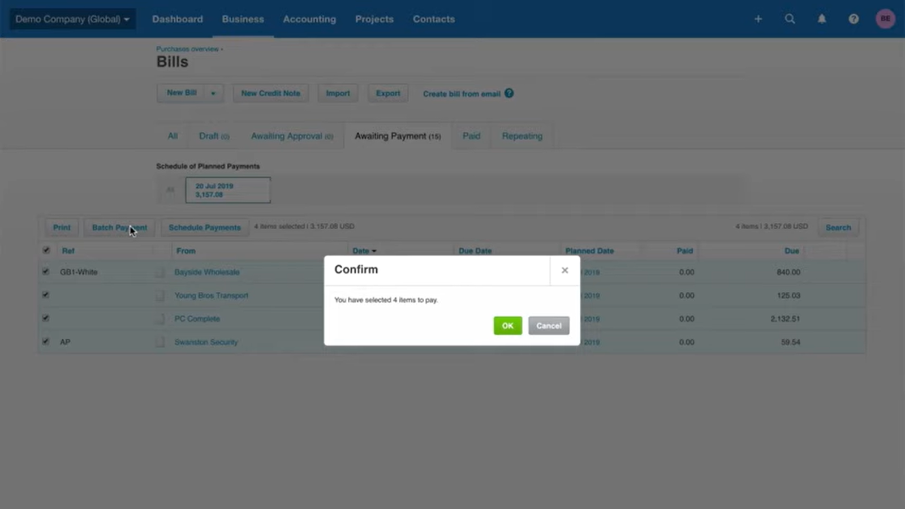
Task: Switch to the Draft tab
Action: [214, 136]
